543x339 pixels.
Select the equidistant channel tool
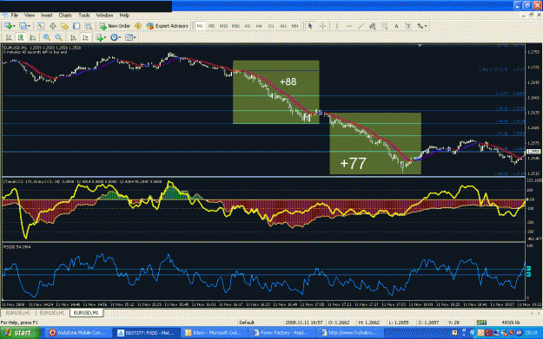(x=373, y=26)
